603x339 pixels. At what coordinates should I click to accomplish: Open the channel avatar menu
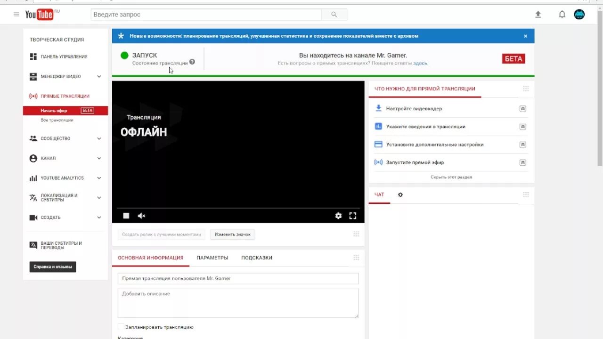(x=579, y=15)
